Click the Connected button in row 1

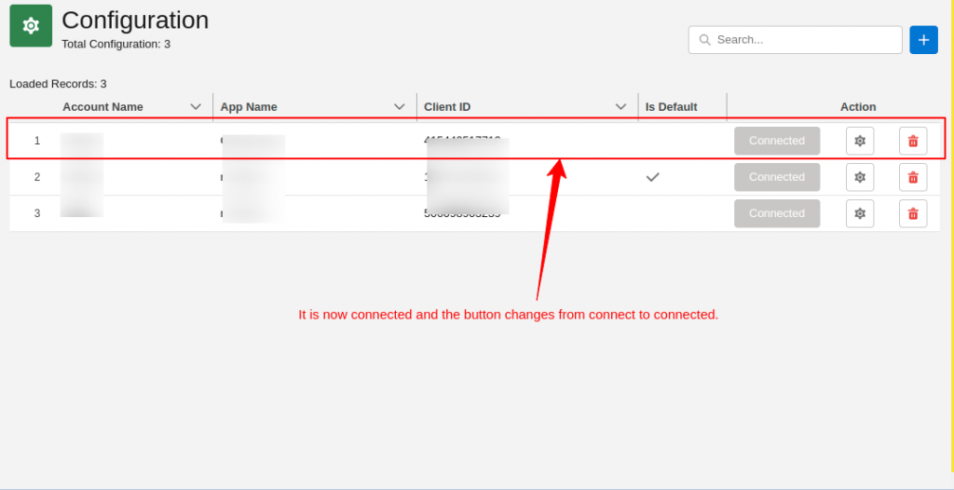click(777, 141)
